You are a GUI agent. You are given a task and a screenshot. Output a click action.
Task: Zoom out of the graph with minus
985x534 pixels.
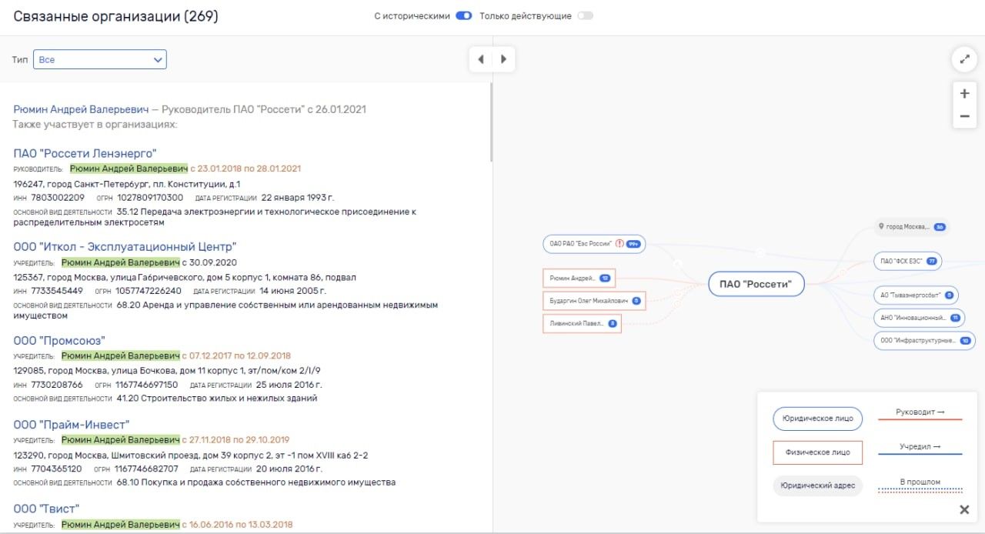pos(964,116)
